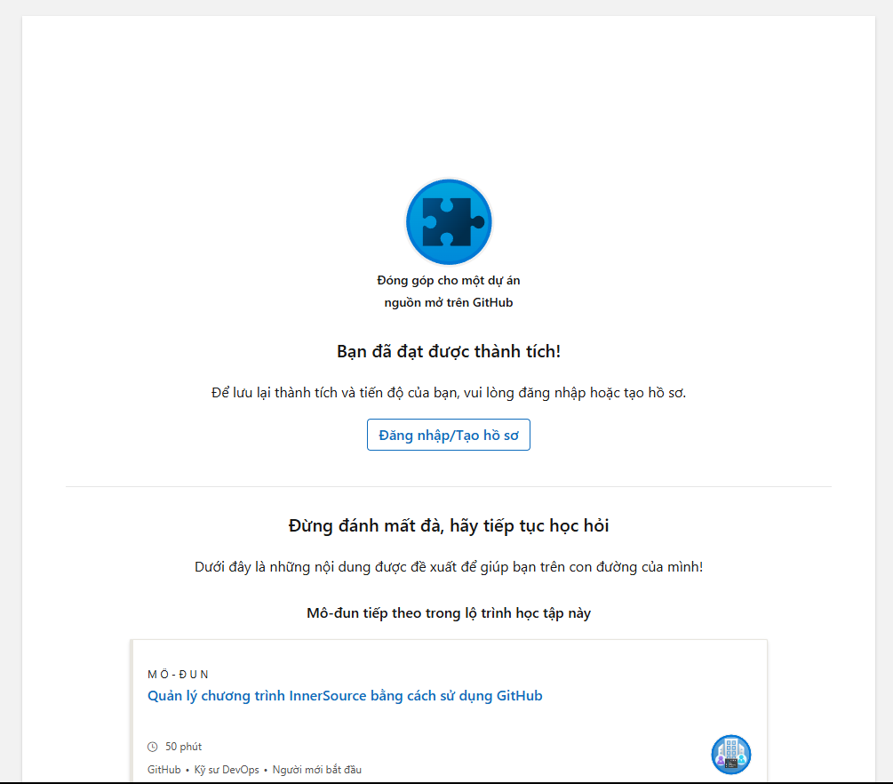Click the Đăng nhập/Tạo hồ sơ button

tap(449, 435)
